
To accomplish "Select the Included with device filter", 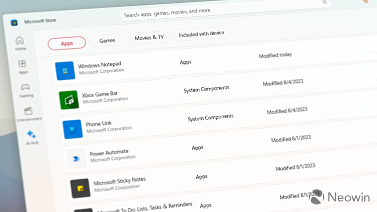I will (201, 34).
